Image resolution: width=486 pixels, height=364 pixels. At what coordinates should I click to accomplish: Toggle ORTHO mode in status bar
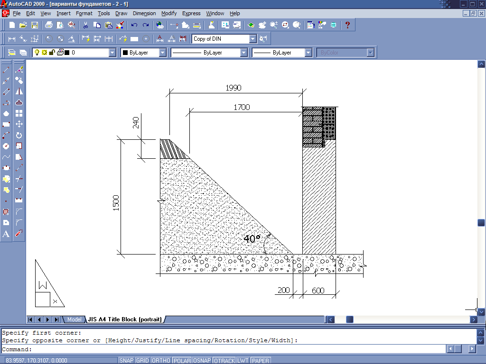click(160, 361)
